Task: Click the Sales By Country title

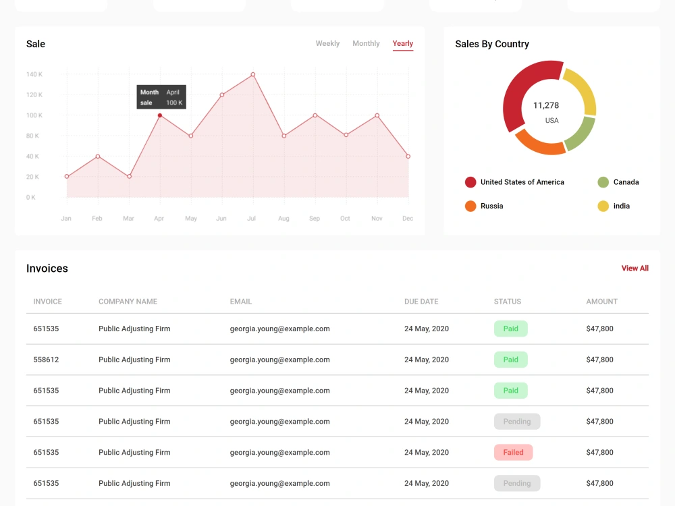Action: [x=492, y=44]
